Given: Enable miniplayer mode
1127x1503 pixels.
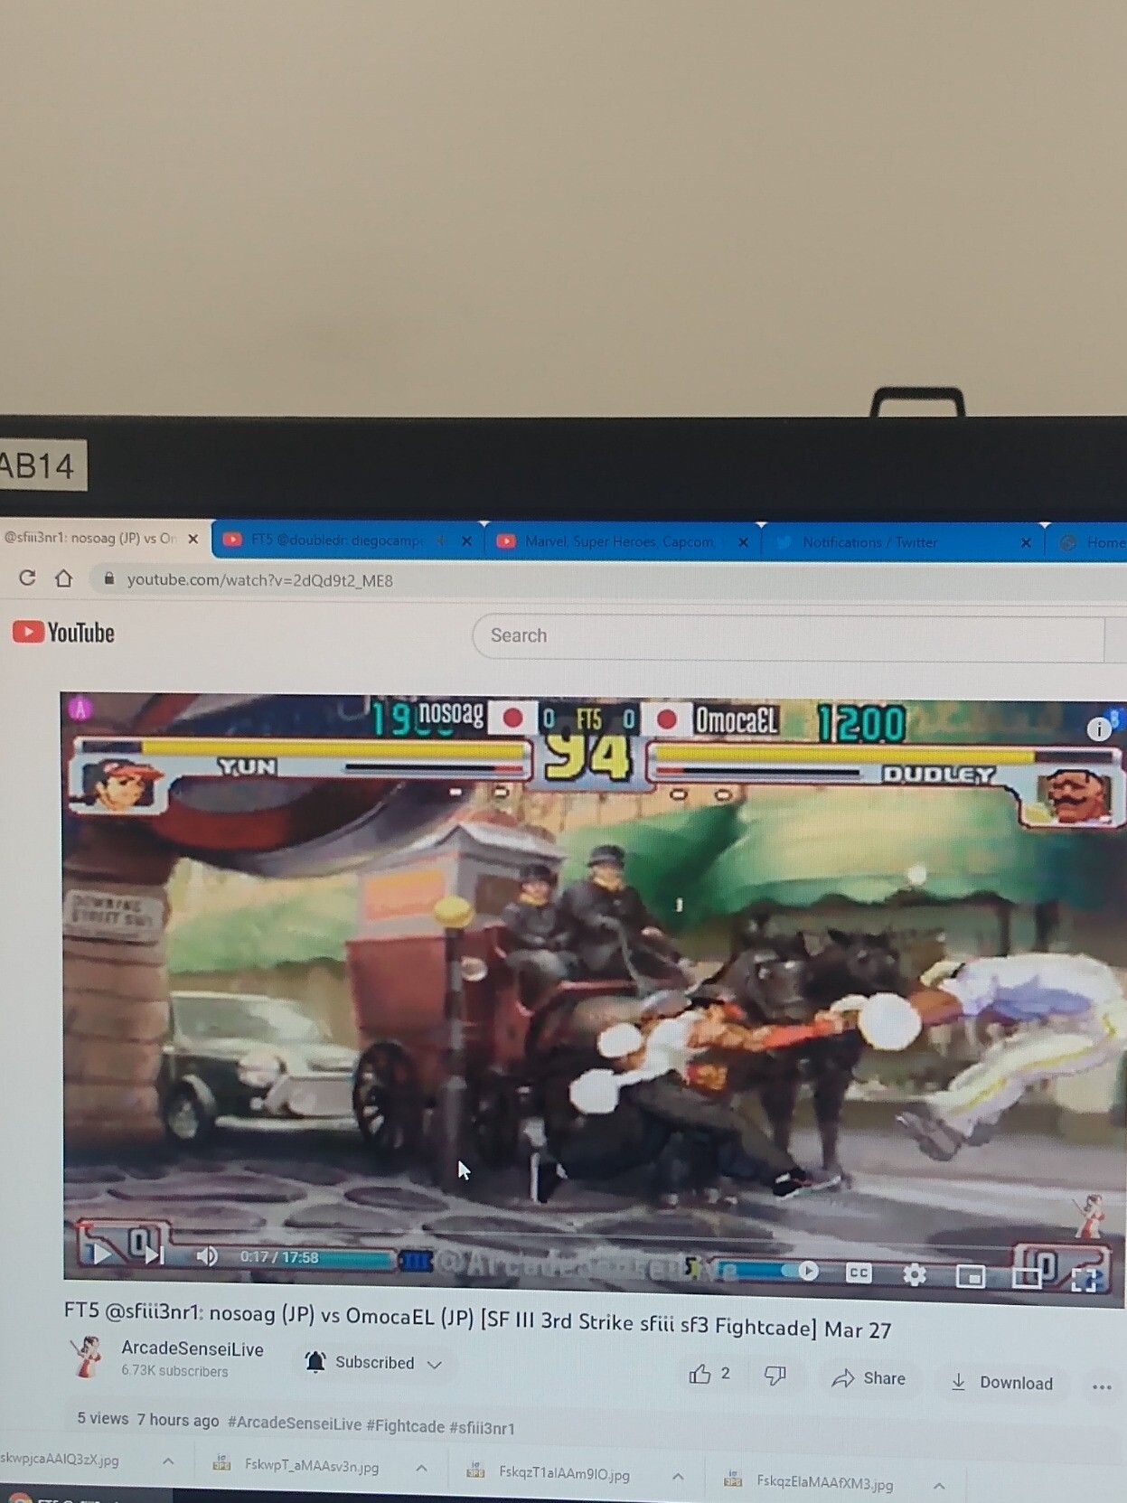Looking at the screenshot, I should point(970,1276).
